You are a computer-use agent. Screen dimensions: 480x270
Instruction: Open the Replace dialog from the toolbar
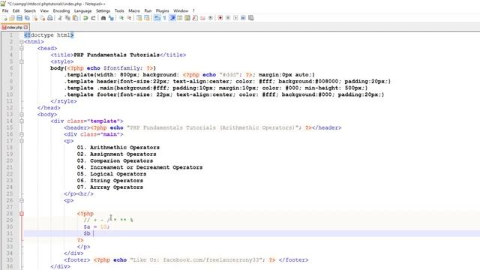tap(111, 18)
